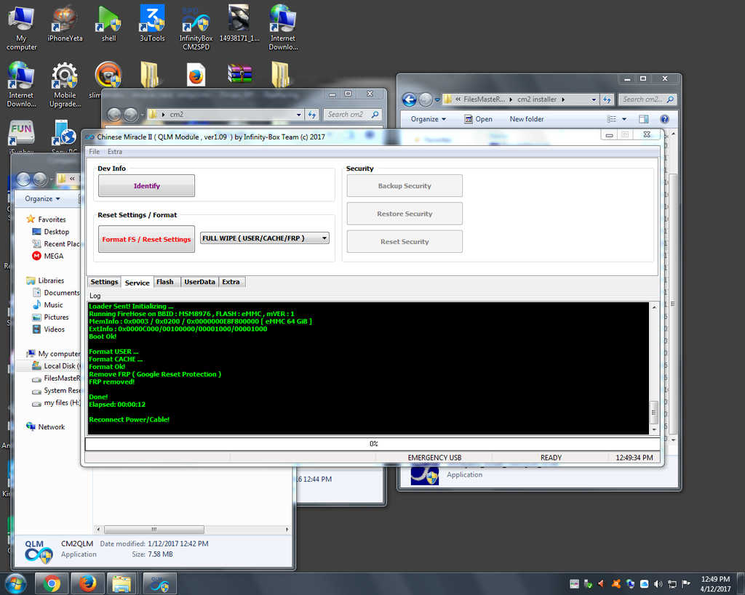This screenshot has width=745, height=595.
Task: Click the Windows Start button
Action: pyautogui.click(x=15, y=583)
